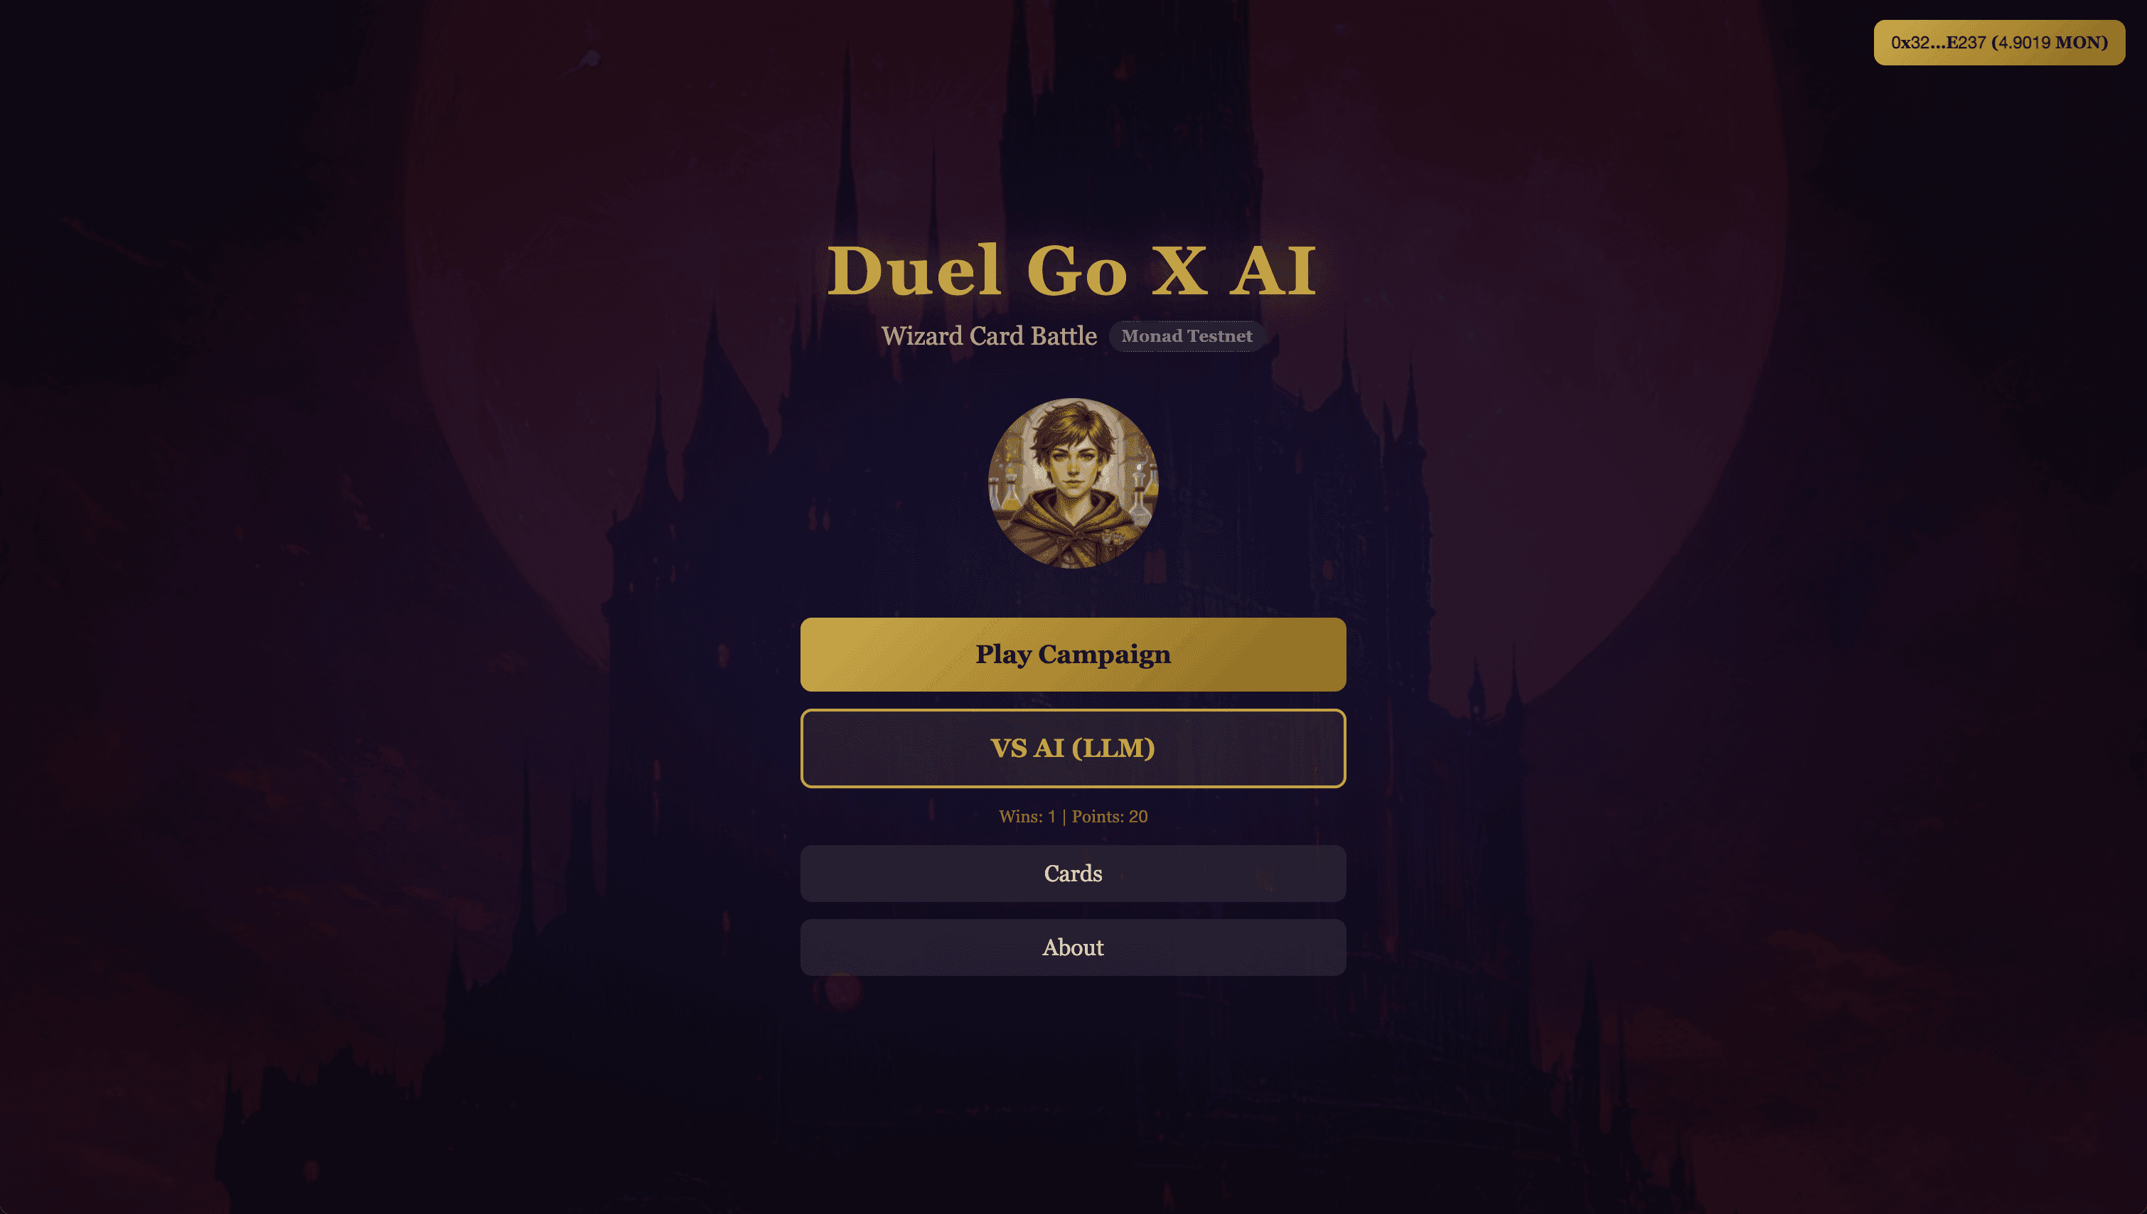Click the Monad Testnet network badge

click(x=1187, y=336)
